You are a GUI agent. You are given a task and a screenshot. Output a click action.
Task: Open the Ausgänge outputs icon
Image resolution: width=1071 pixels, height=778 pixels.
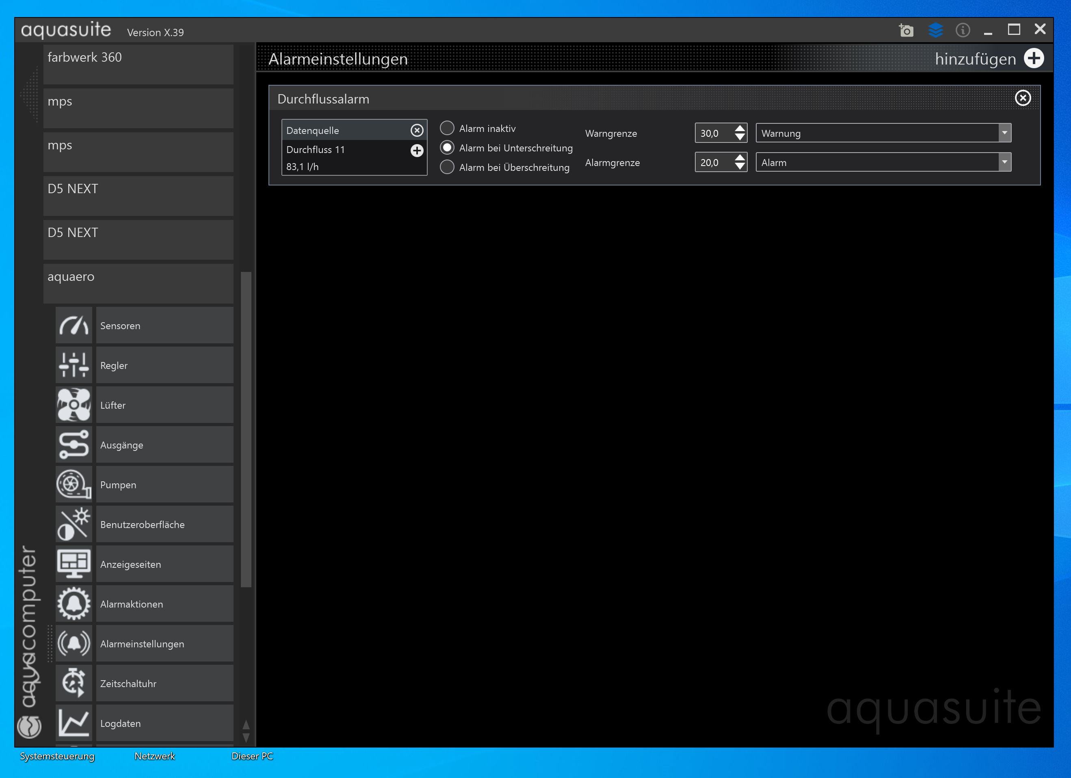pos(74,444)
